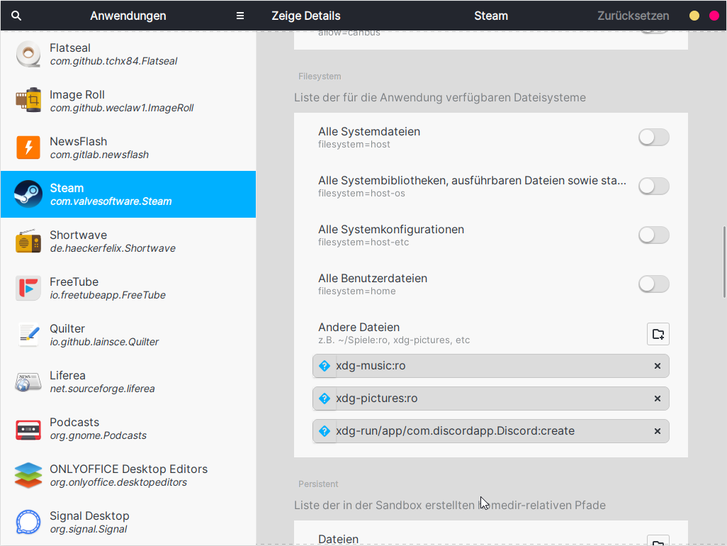
Task: Click the search icon in header
Action: (x=16, y=16)
